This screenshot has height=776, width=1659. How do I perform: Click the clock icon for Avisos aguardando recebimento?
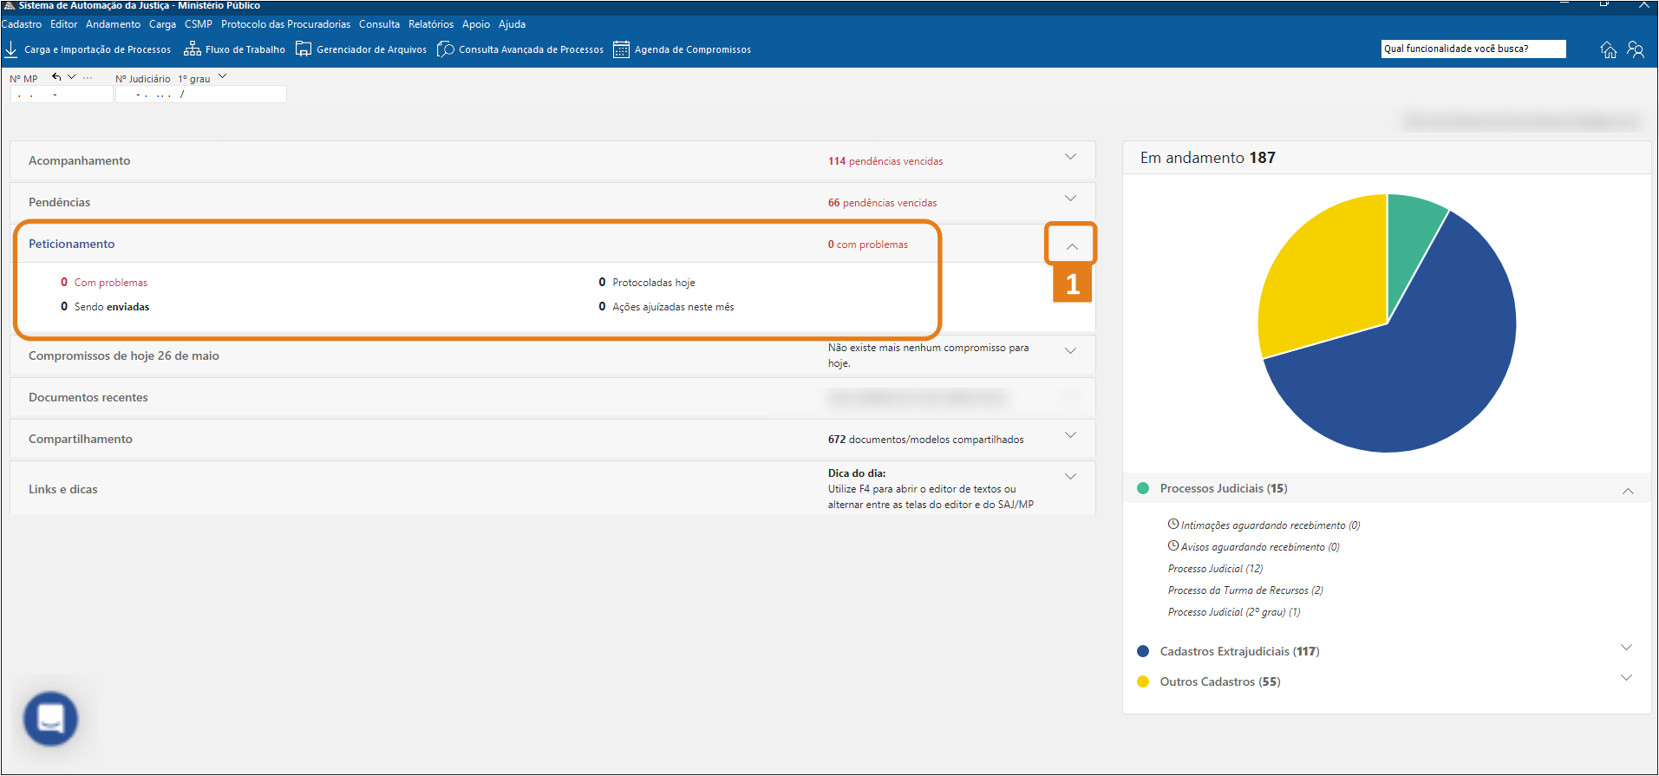click(x=1173, y=545)
